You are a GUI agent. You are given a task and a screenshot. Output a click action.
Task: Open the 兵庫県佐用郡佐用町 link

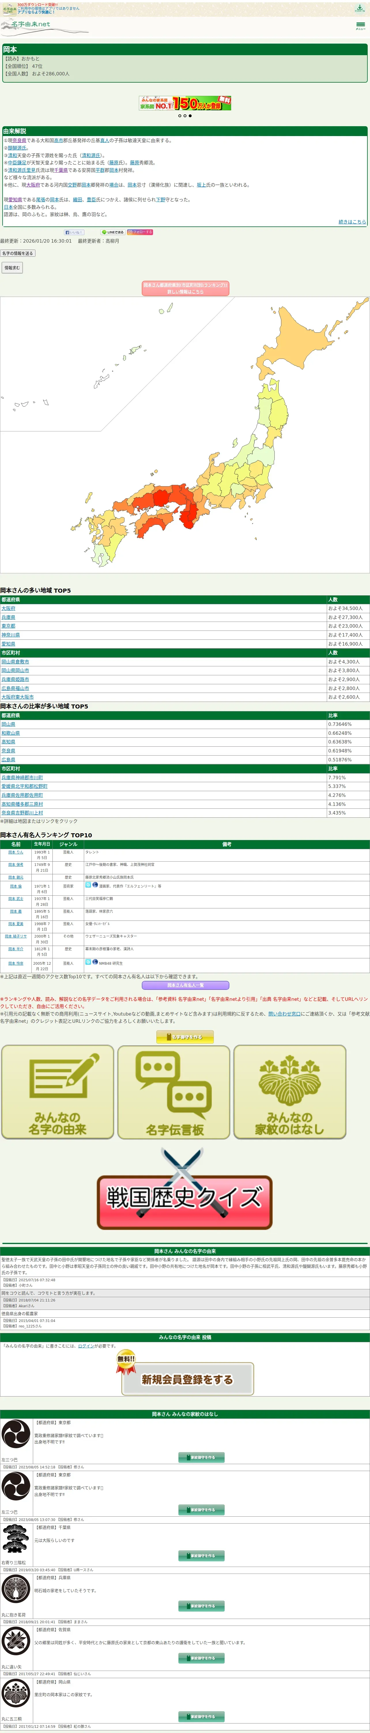click(22, 795)
